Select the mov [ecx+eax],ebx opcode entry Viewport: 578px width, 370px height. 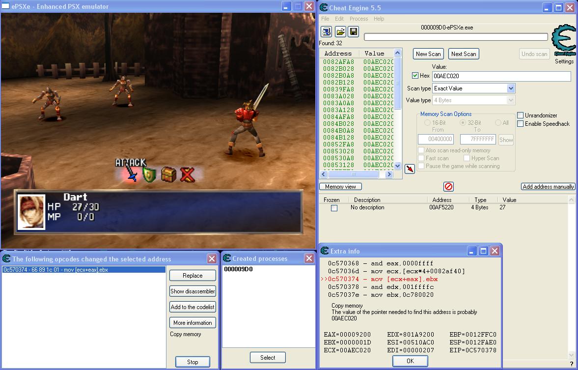click(83, 270)
